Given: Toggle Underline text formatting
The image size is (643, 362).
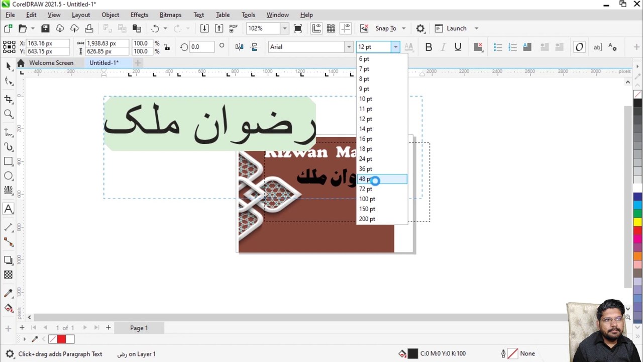Looking at the screenshot, I should tap(458, 47).
